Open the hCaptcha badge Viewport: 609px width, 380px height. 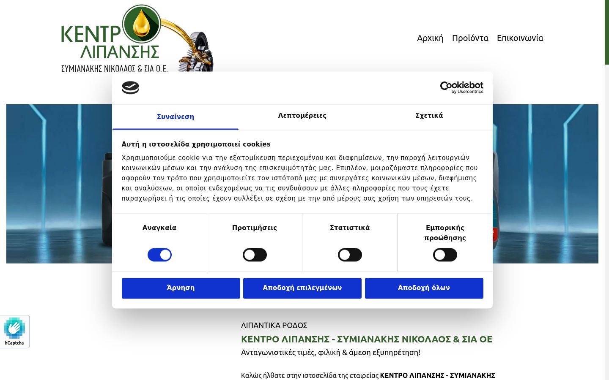[x=14, y=332]
